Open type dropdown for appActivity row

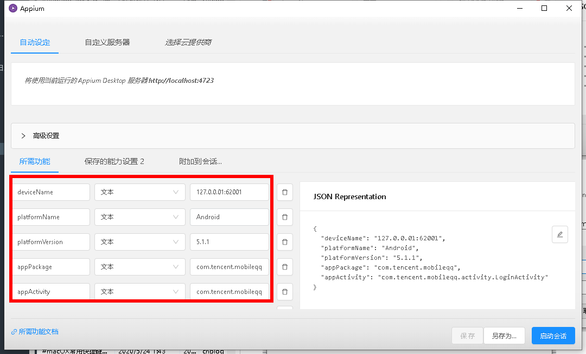pyautogui.click(x=140, y=292)
